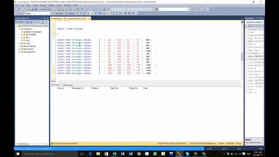Open the Current connection properties dropdown

click(254, 22)
